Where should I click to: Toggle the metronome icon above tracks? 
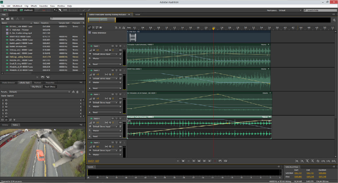tap(116, 28)
